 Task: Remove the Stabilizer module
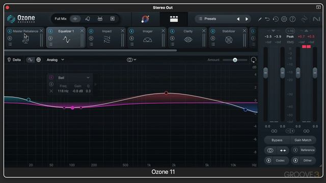pos(244,31)
